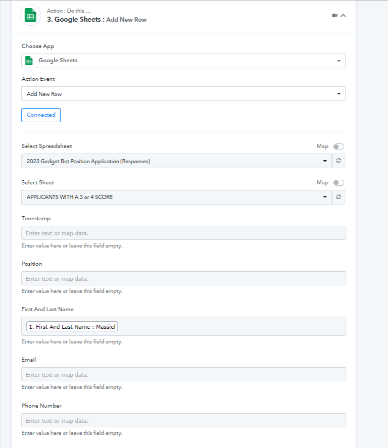Viewport: 388px width, 448px height.
Task: Open the Select Sheet dropdown
Action: coord(177,197)
